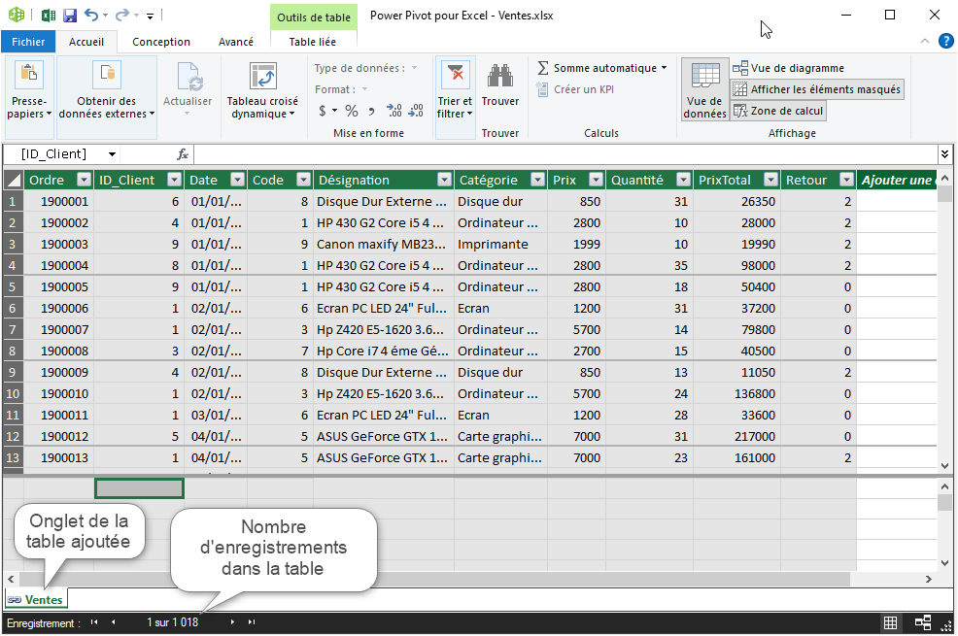The height and width of the screenshot is (636, 958).
Task: Go to last record arrow
Action: click(251, 622)
